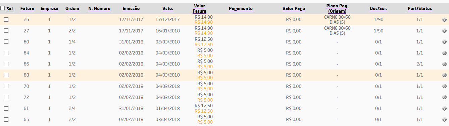Click the status icon for fatura 26
Viewport: 449px width, 126px height.
[x=444, y=20]
